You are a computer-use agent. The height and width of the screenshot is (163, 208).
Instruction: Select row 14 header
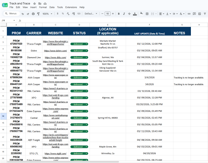tap(3, 116)
